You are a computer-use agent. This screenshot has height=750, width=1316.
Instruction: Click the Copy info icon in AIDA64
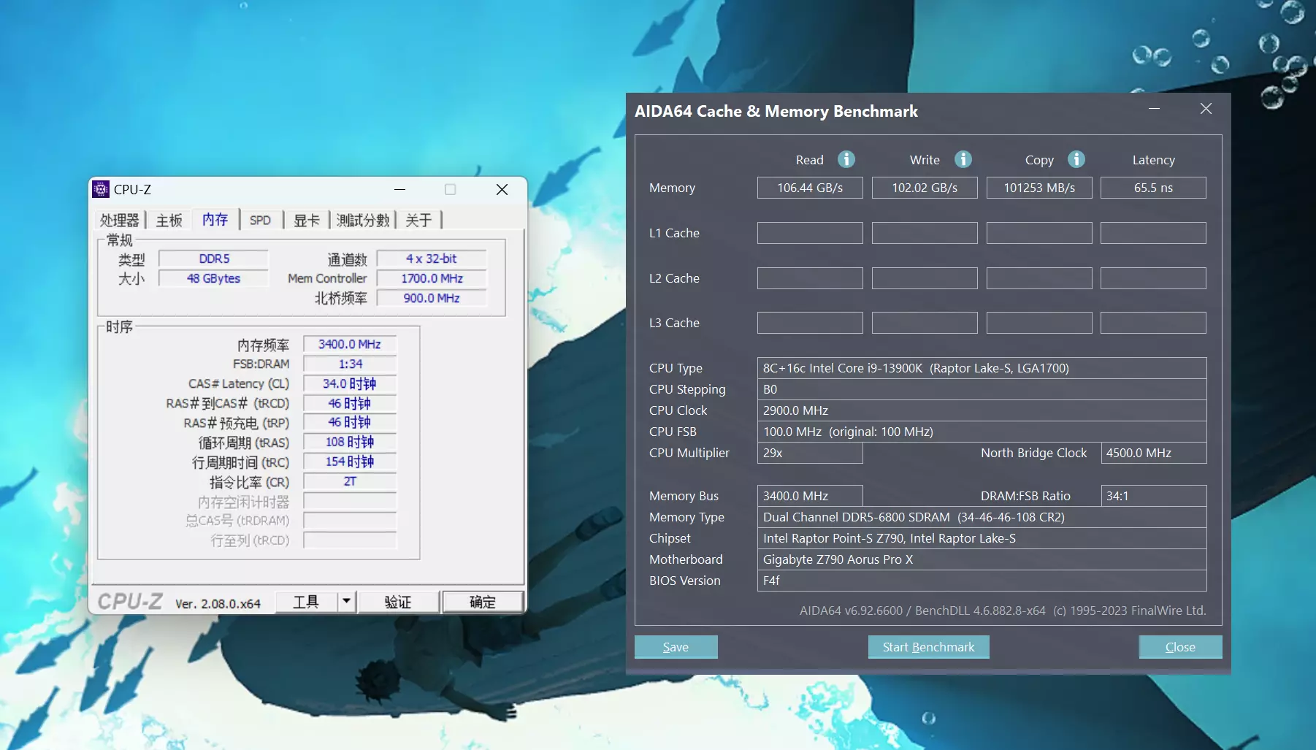[1076, 159]
